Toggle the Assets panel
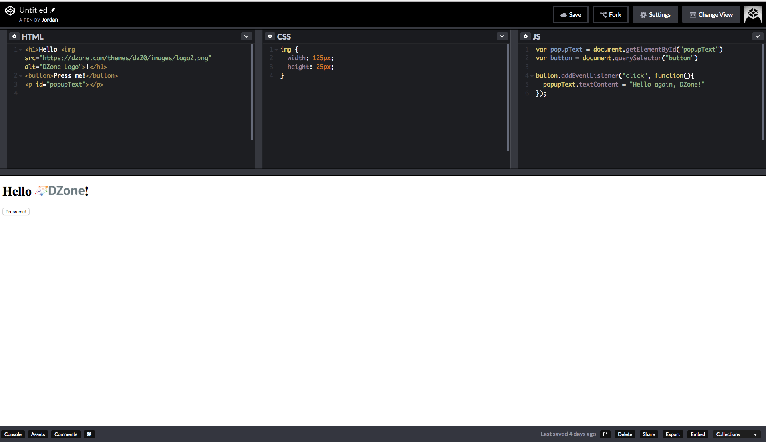The height and width of the screenshot is (442, 766). (38, 434)
